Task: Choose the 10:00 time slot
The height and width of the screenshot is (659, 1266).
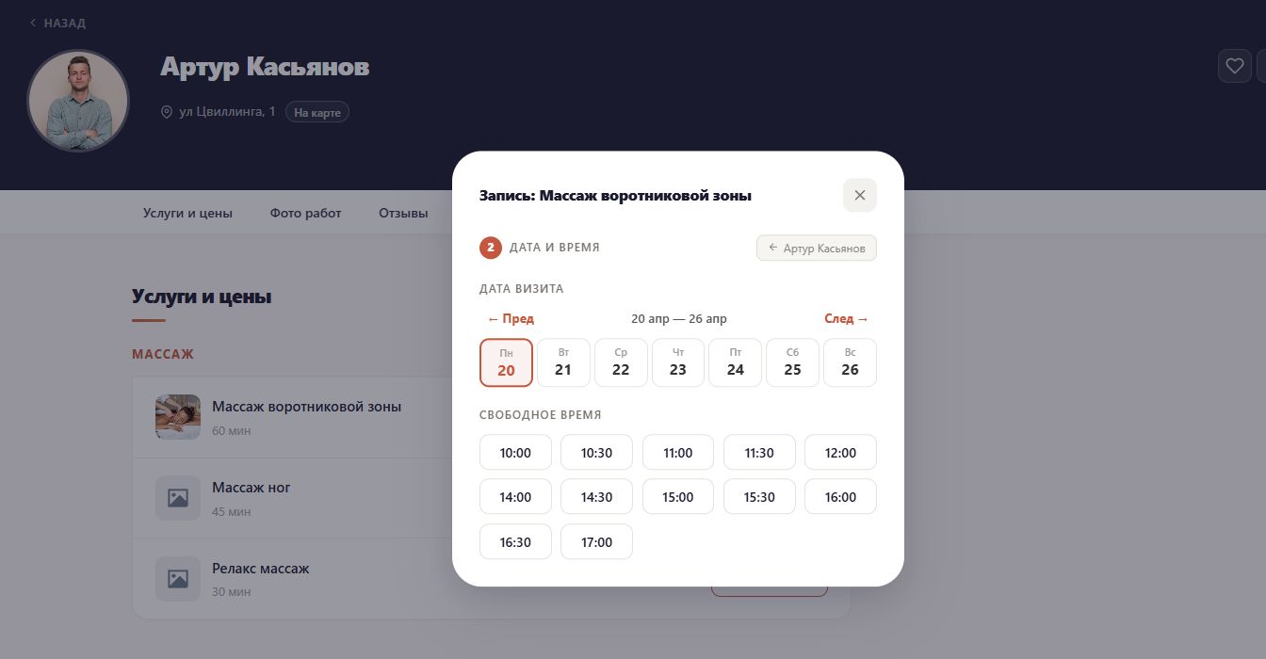Action: coord(515,452)
